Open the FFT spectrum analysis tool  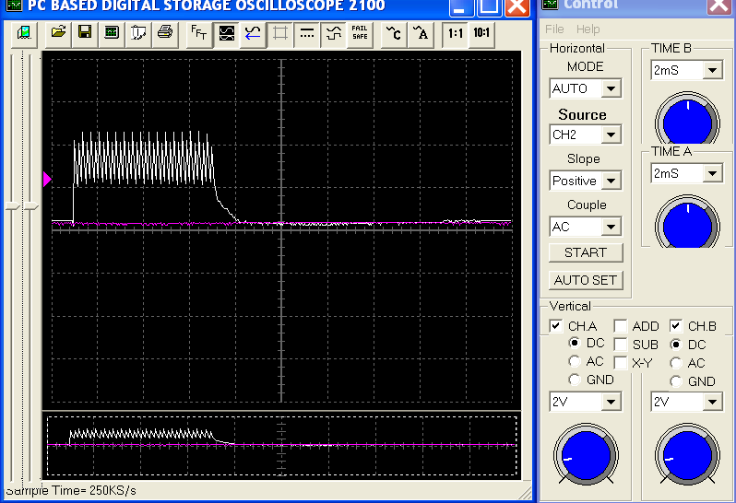(x=198, y=34)
